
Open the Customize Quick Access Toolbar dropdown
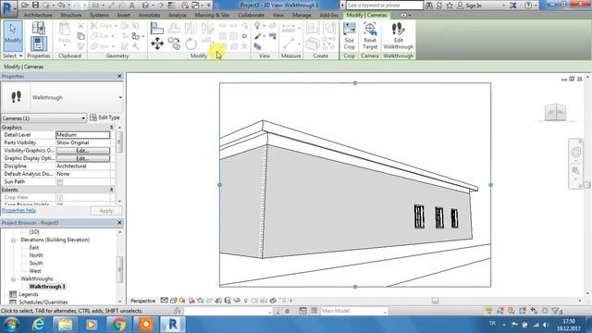point(209,5)
